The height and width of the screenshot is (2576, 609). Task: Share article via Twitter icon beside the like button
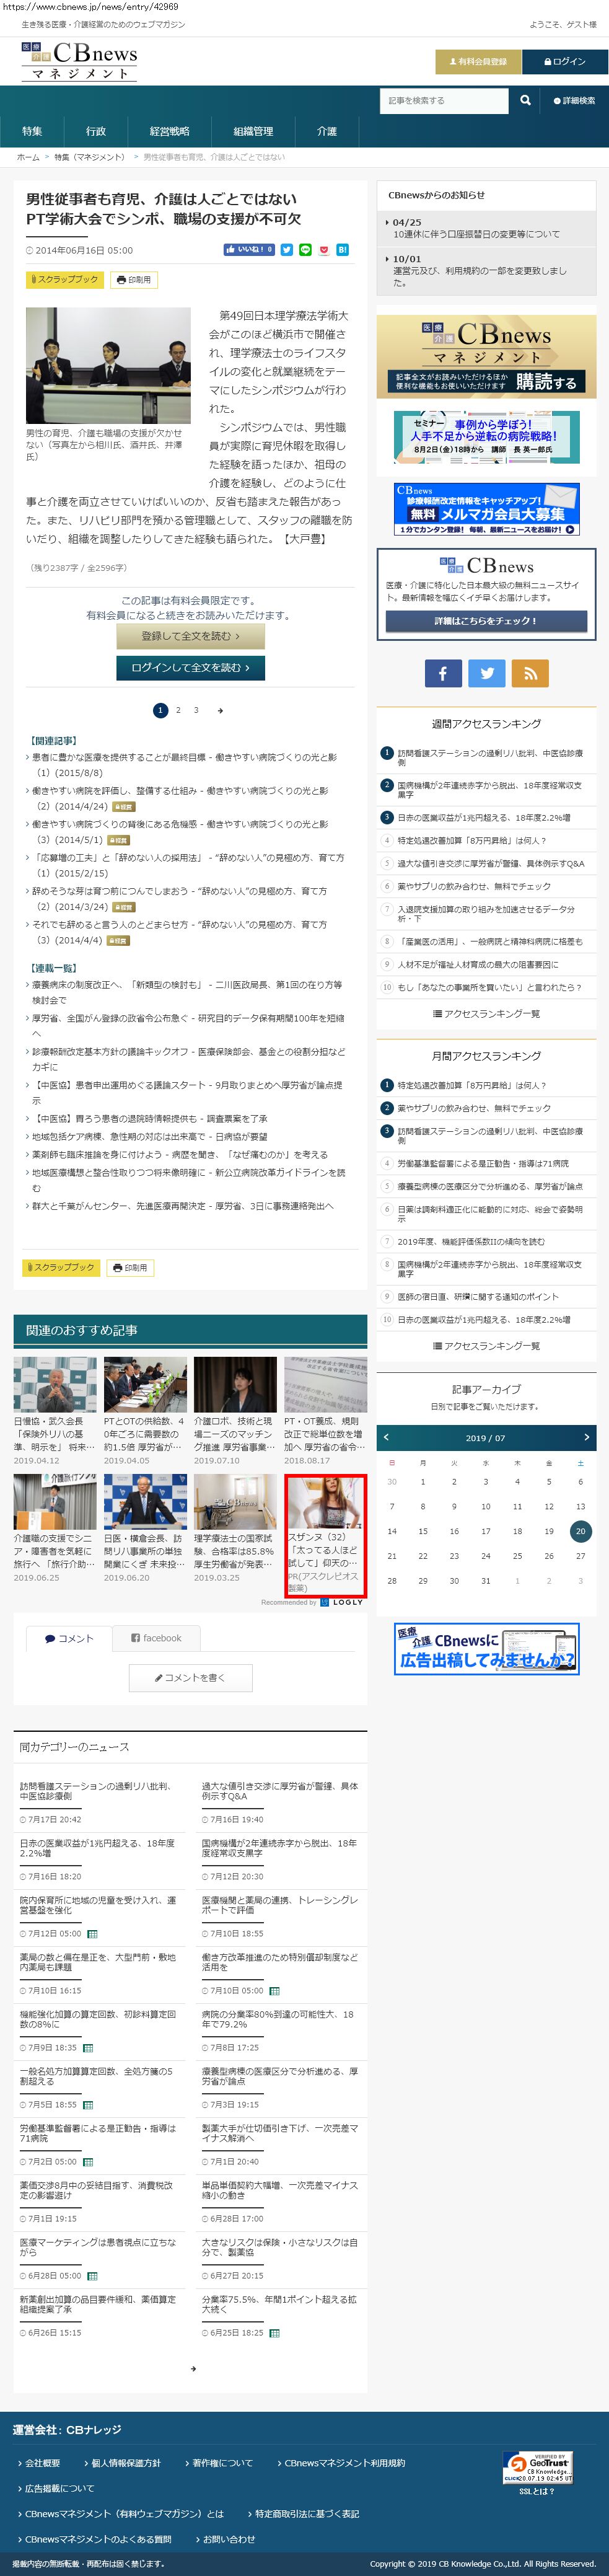coord(287,250)
